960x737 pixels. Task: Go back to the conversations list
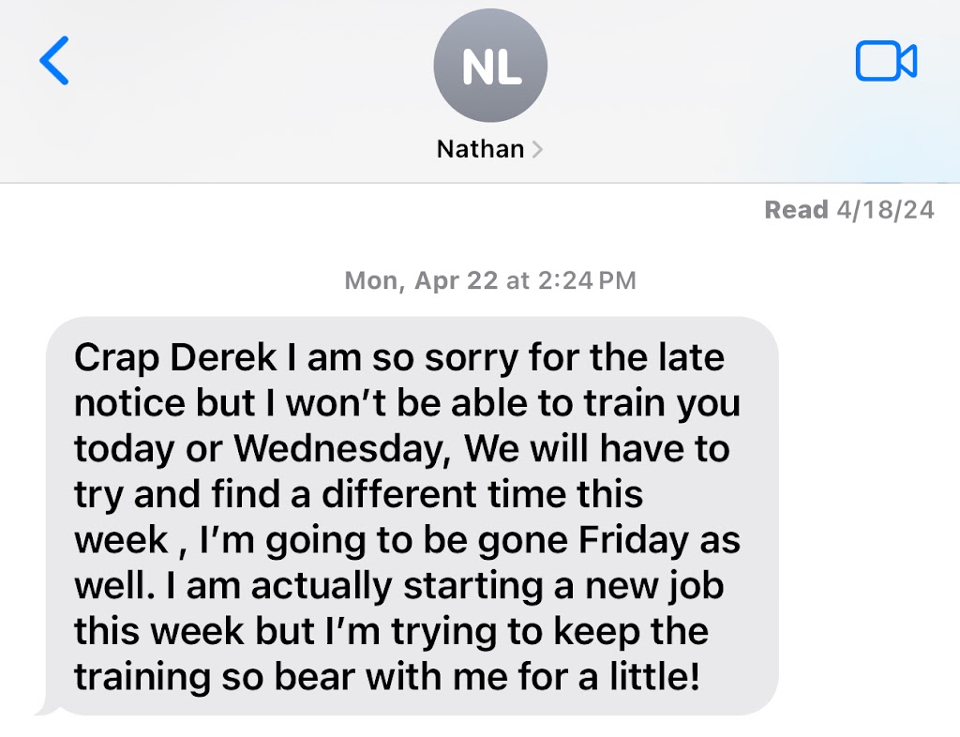click(x=54, y=63)
